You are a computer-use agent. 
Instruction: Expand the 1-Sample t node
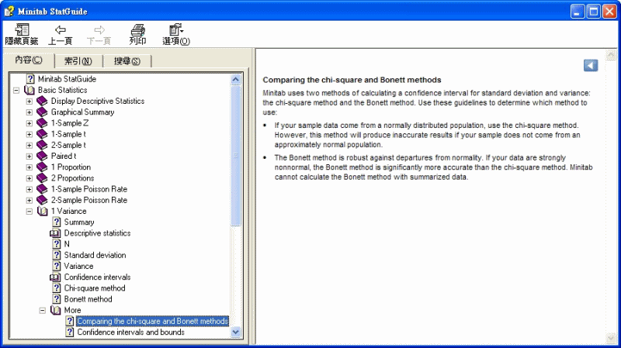tap(29, 134)
